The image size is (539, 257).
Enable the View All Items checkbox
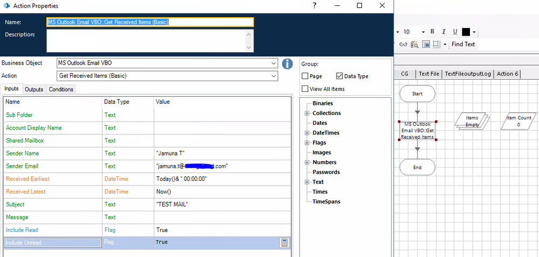[304, 89]
